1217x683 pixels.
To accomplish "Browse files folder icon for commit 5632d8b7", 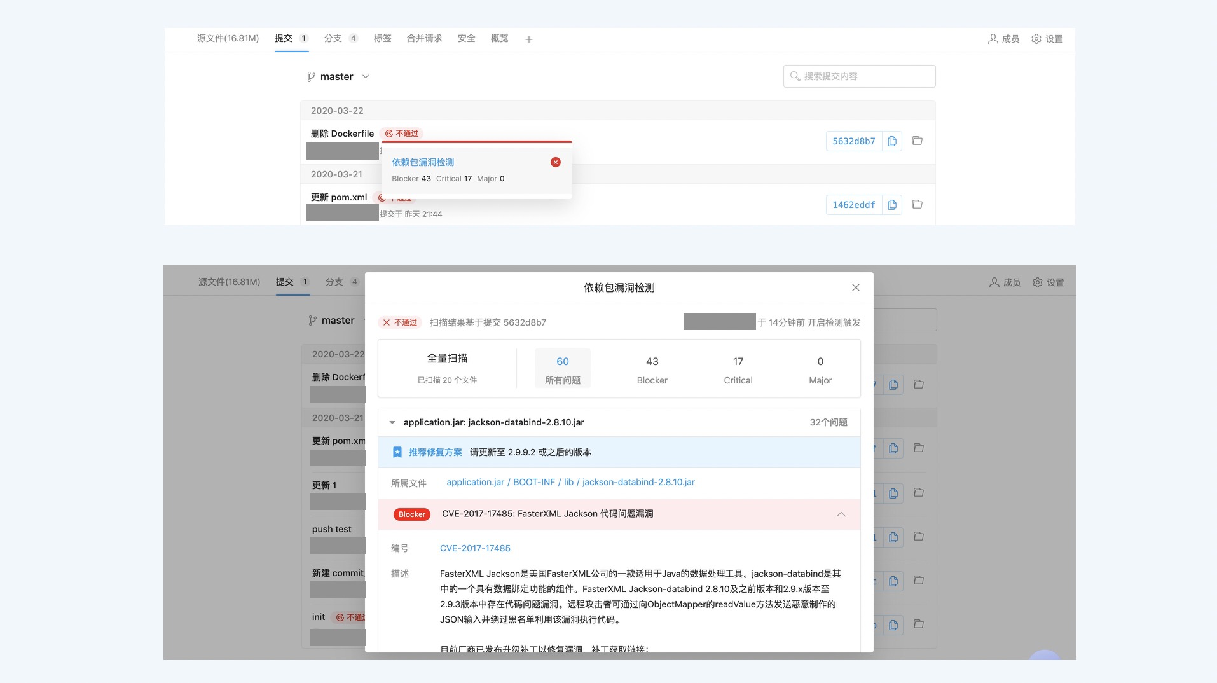I will [918, 141].
